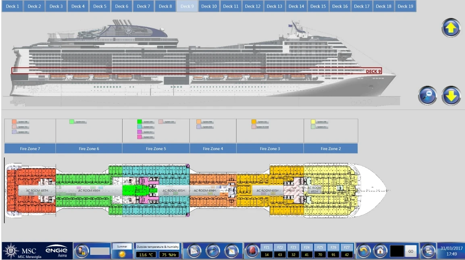Navigate down one deck using yellow down arrow
Viewport: 465px width, 260px height.
click(451, 96)
